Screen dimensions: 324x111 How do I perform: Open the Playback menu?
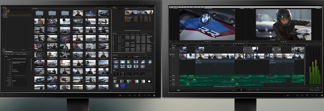(194, 7)
